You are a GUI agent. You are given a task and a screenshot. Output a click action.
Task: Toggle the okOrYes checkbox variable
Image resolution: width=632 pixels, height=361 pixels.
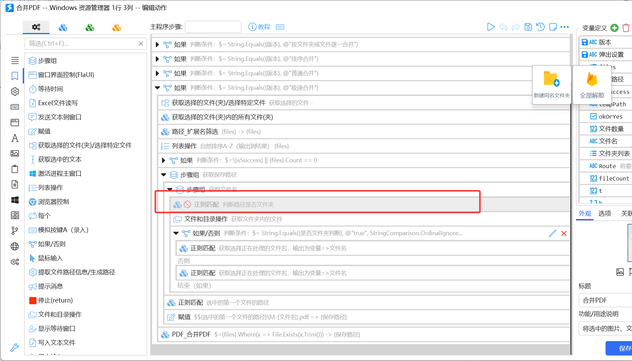(593, 116)
